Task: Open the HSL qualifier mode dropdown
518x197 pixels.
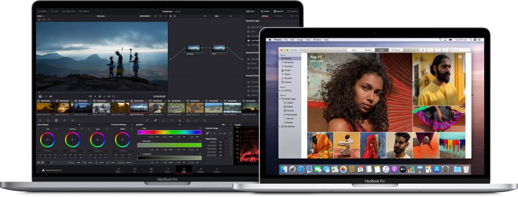Action: pos(224,125)
